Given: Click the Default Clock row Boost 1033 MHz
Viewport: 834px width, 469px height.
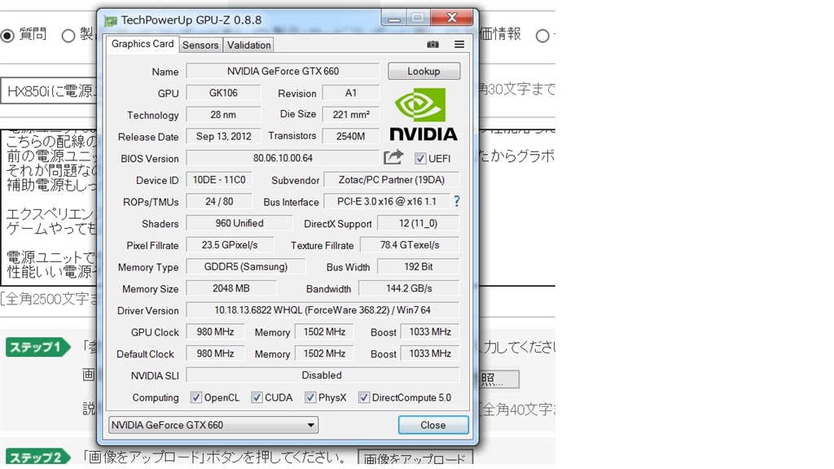Looking at the screenshot, I should tap(430, 353).
